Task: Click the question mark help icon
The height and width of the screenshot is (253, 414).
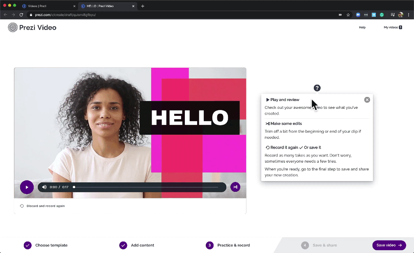Action: tap(317, 88)
